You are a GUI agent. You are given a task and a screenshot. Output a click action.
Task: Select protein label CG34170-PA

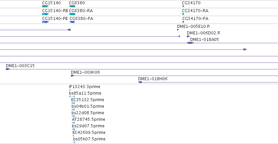pos(195,19)
